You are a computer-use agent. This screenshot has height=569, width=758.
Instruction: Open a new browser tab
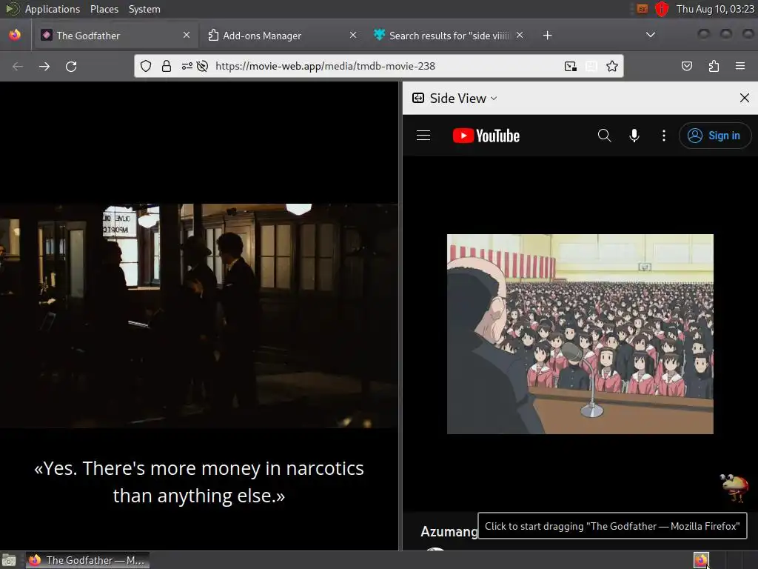547,36
